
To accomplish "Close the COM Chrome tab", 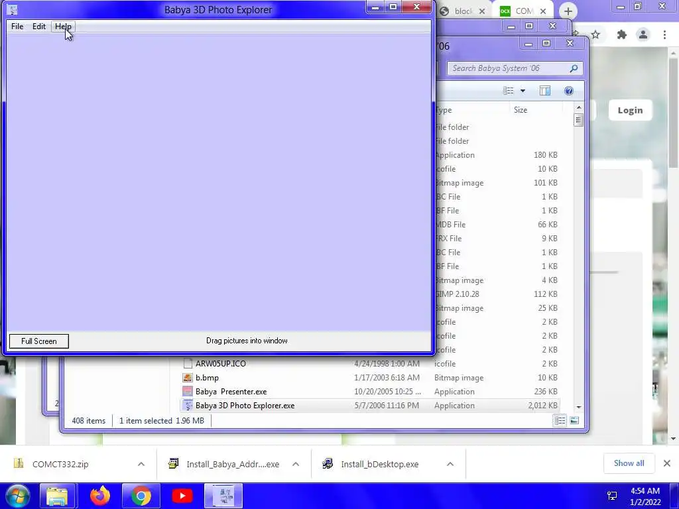I will tap(543, 11).
